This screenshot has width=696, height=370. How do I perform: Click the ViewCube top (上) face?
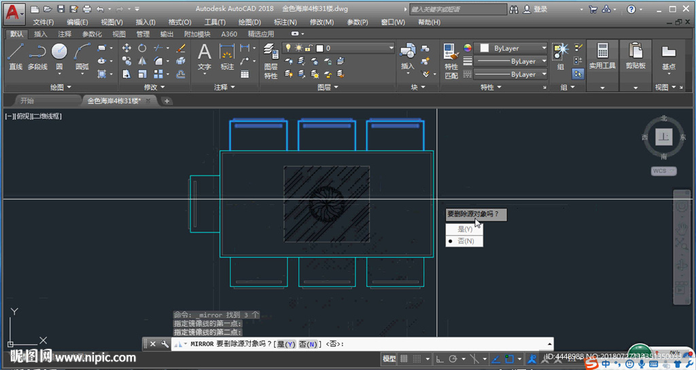coord(663,137)
